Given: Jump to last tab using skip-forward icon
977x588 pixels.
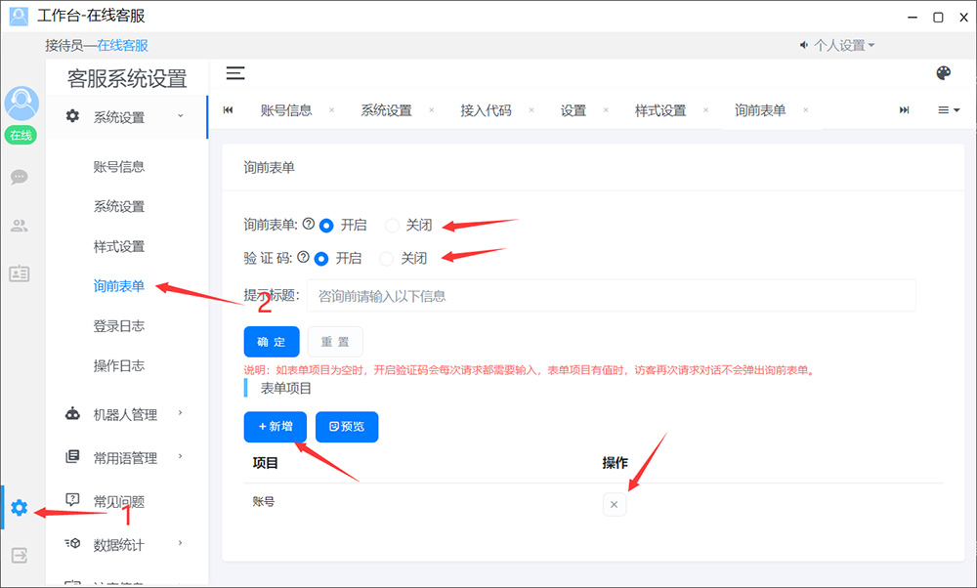Looking at the screenshot, I should (904, 110).
